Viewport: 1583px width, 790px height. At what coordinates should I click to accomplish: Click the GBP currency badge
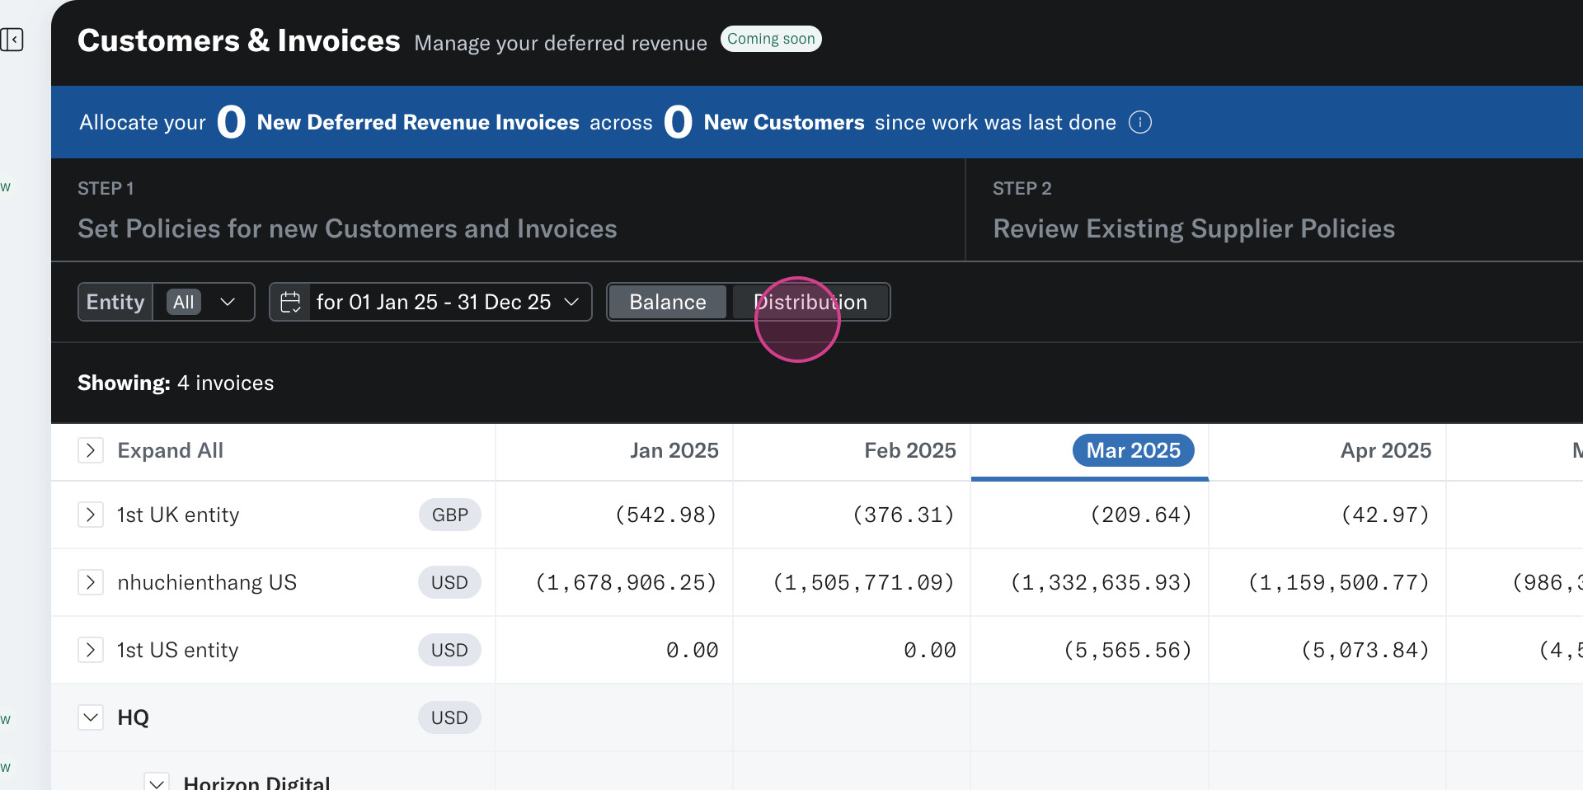[449, 515]
